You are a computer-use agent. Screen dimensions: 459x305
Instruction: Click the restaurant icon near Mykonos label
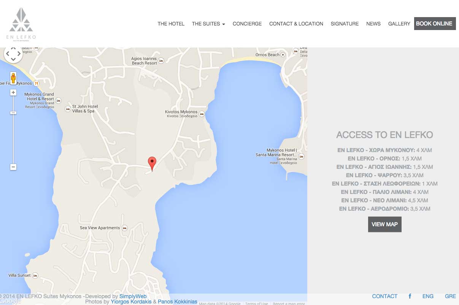[x=36, y=83]
